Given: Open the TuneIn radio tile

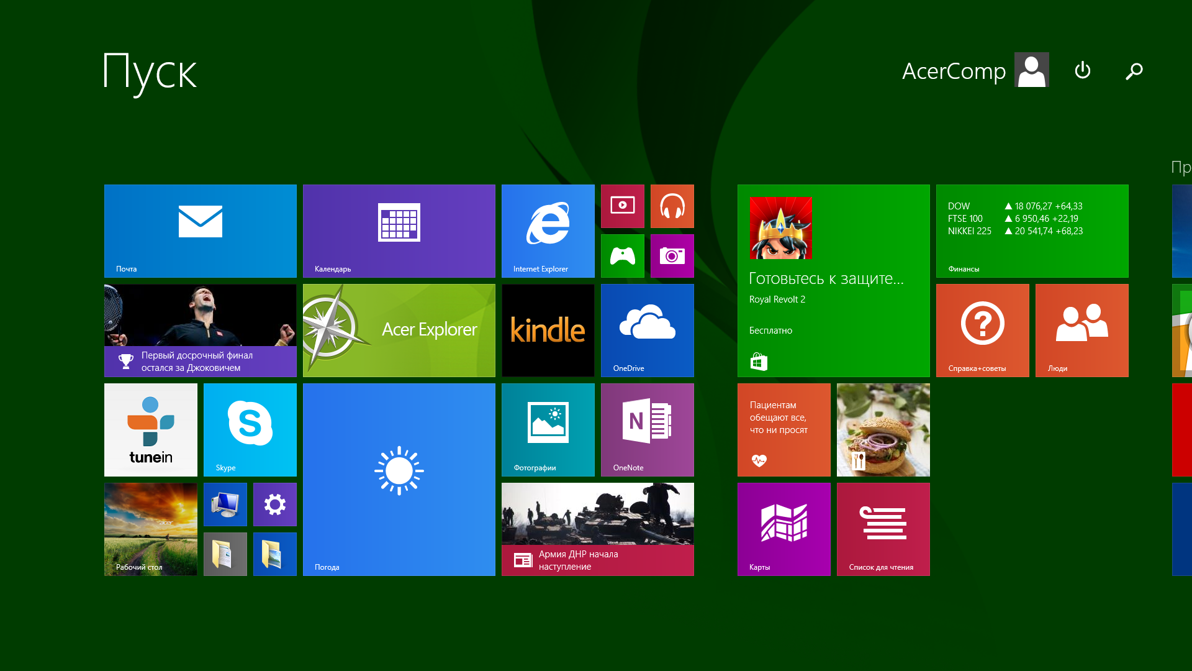Looking at the screenshot, I should [150, 429].
